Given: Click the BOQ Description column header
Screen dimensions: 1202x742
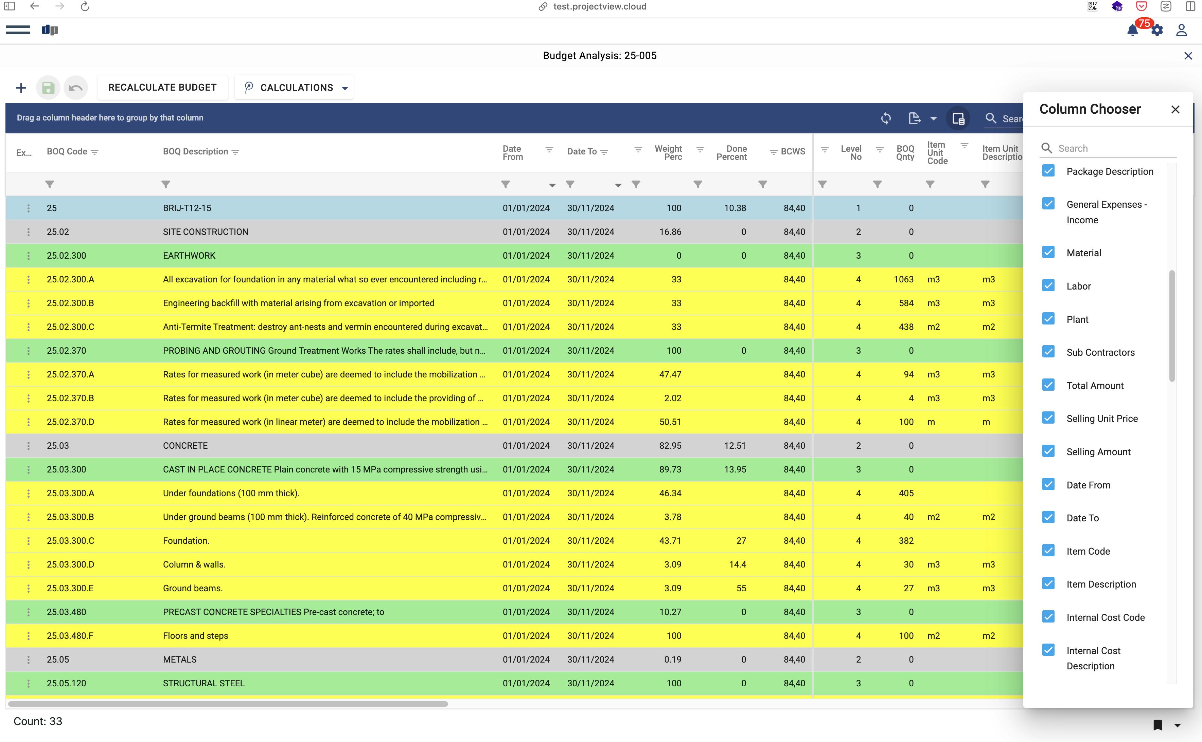Looking at the screenshot, I should [x=195, y=152].
